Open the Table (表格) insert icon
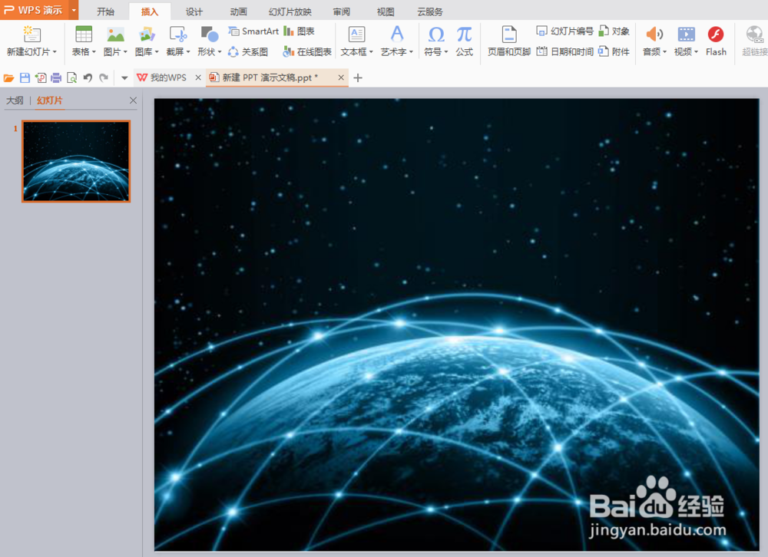Viewport: 768px width, 557px height. tap(83, 35)
